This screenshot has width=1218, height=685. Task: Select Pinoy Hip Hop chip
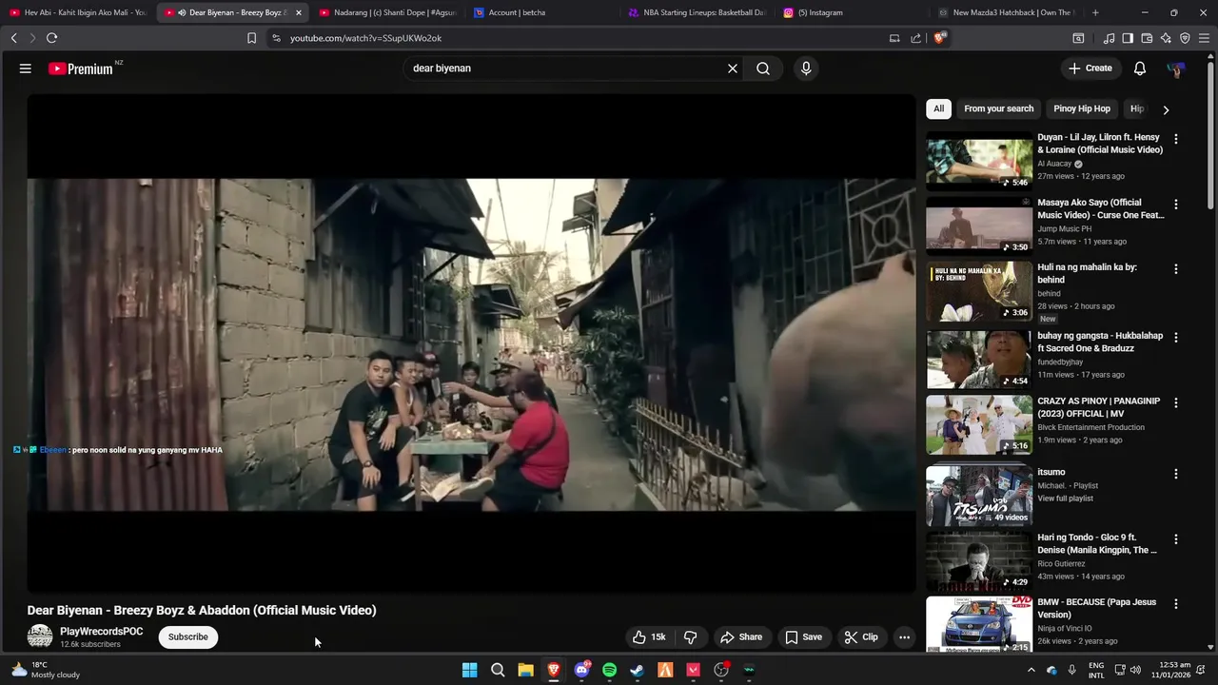pos(1082,108)
